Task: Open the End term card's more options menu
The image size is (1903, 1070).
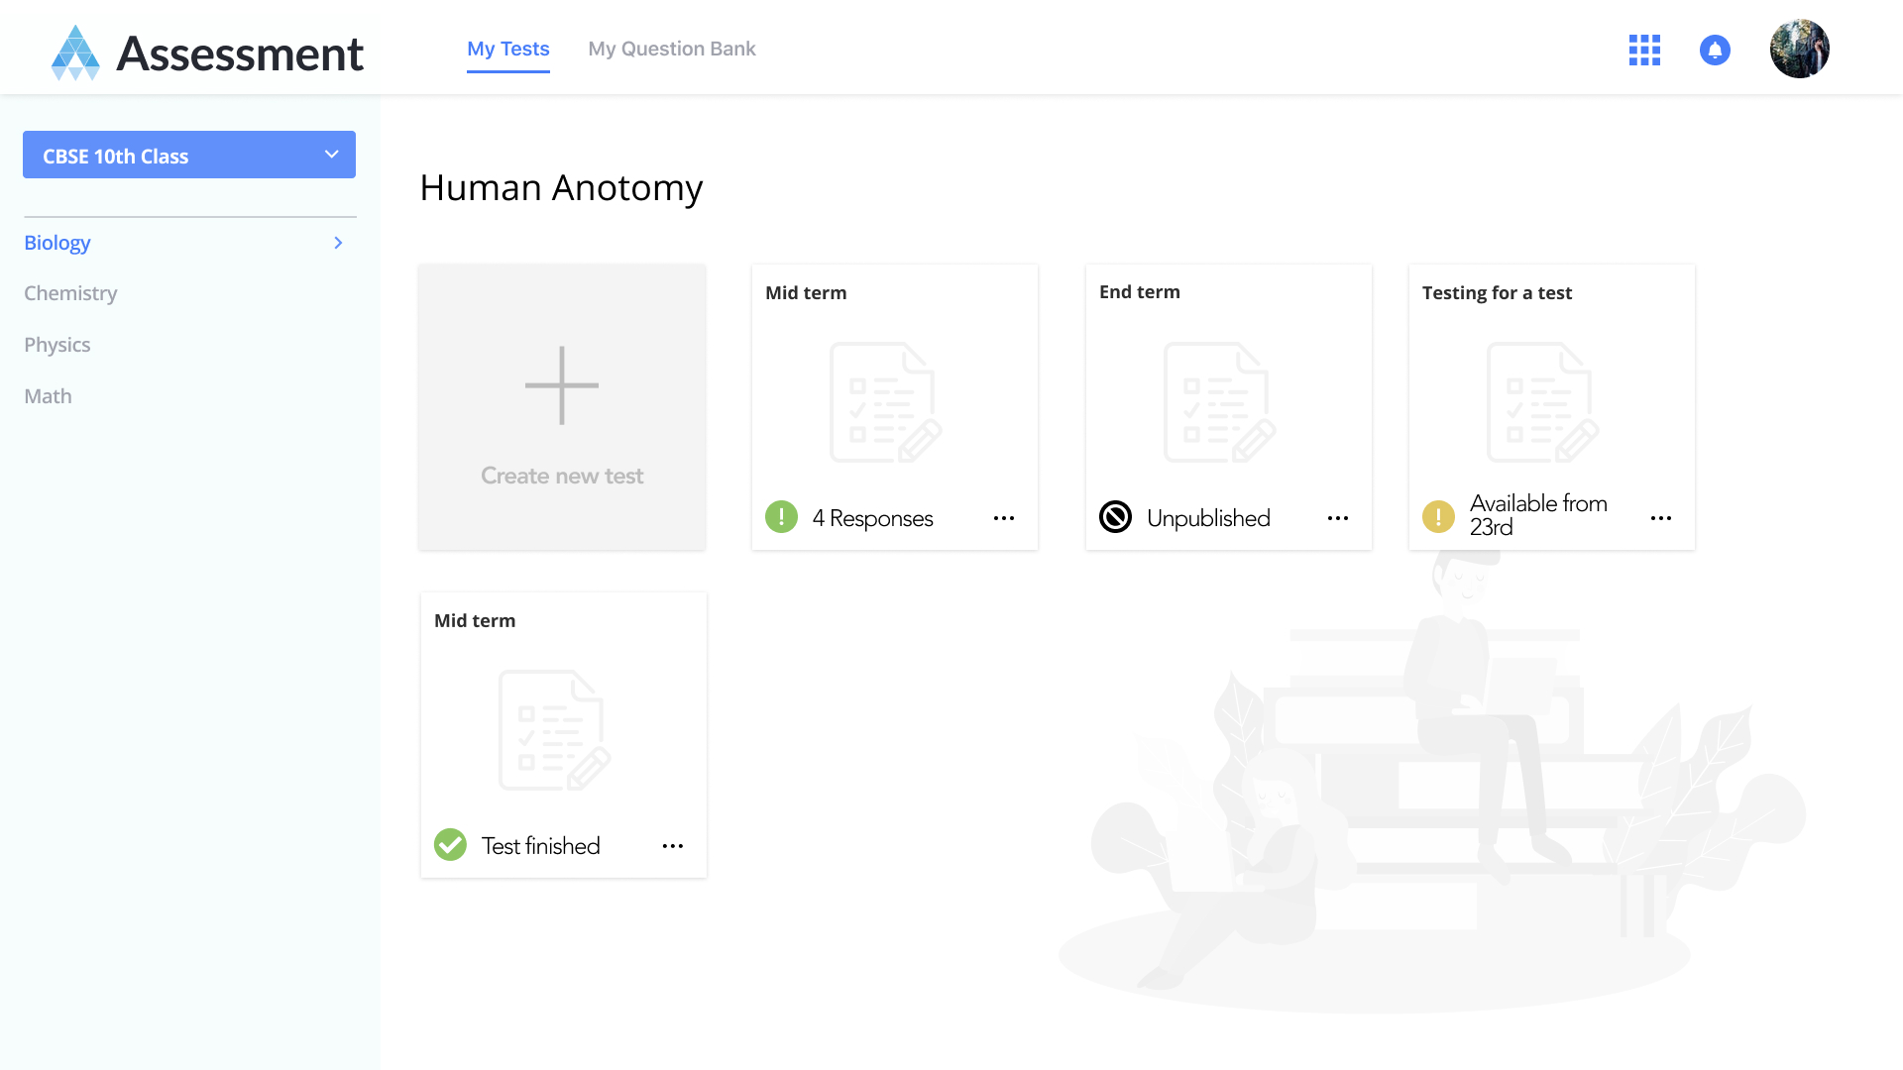Action: pos(1338,518)
